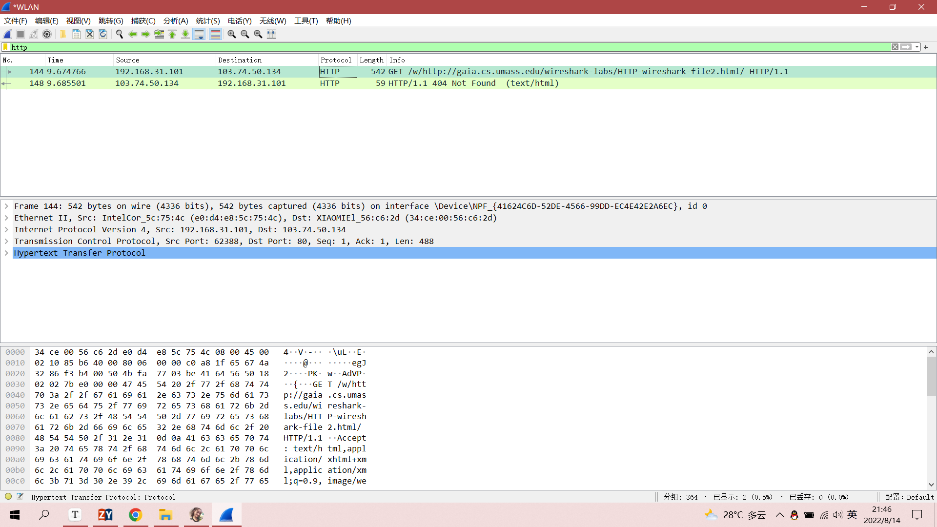
Task: Click the 配置: Default profile label
Action: pyautogui.click(x=910, y=497)
